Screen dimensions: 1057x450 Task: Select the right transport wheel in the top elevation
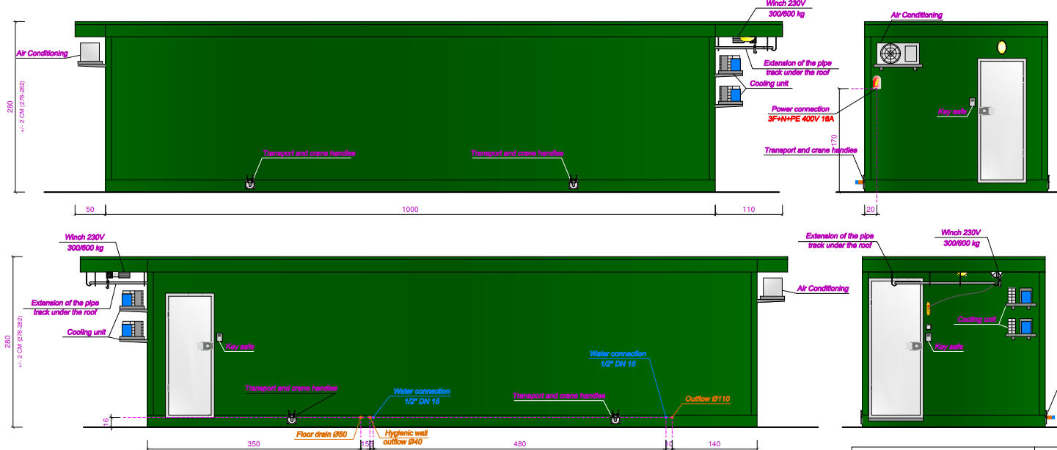point(573,185)
